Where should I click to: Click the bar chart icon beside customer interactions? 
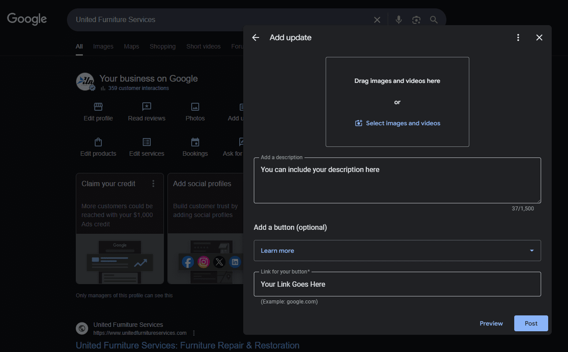click(103, 88)
